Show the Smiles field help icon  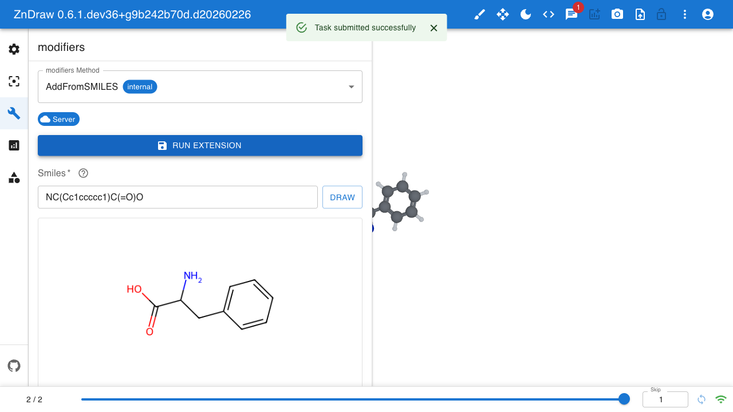(x=83, y=173)
